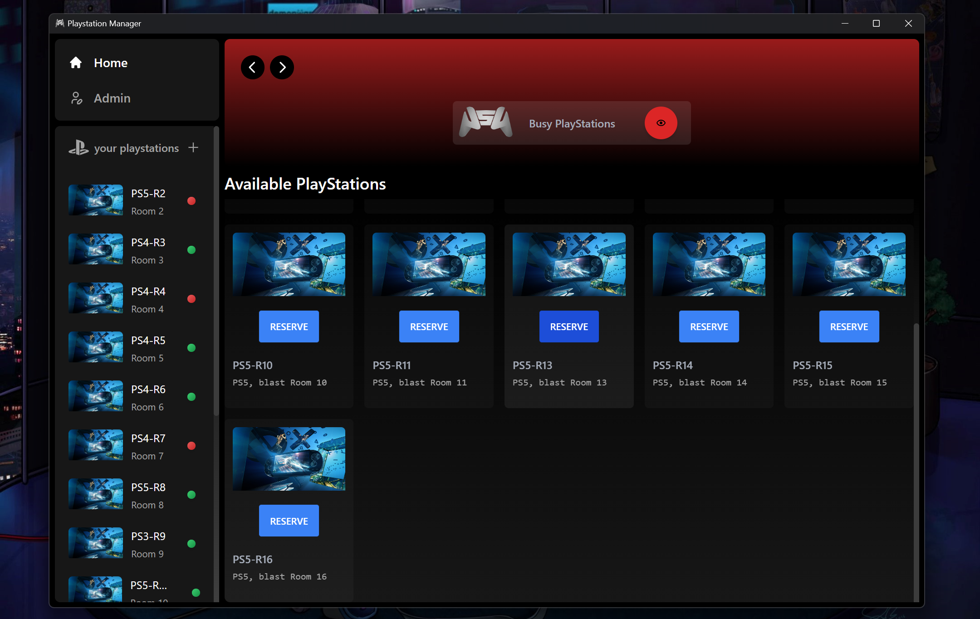
Task: Click the right carousel arrow on the banner
Action: point(282,67)
